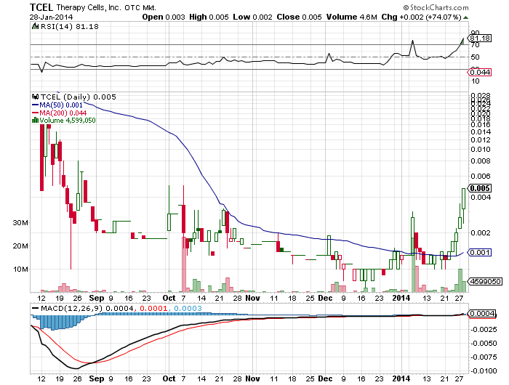
Task: Click the RSI(14) indicator icon
Action: click(x=35, y=27)
